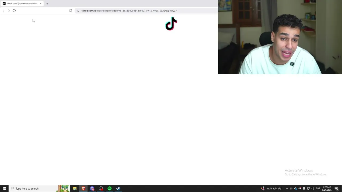Open the notification center
This screenshot has height=192, width=342.
point(337,189)
